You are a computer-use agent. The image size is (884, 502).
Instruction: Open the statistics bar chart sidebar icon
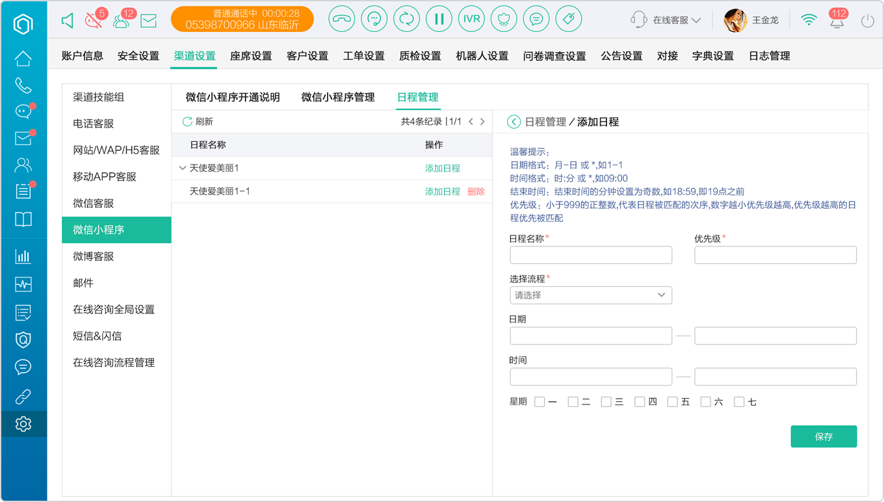[x=23, y=256]
